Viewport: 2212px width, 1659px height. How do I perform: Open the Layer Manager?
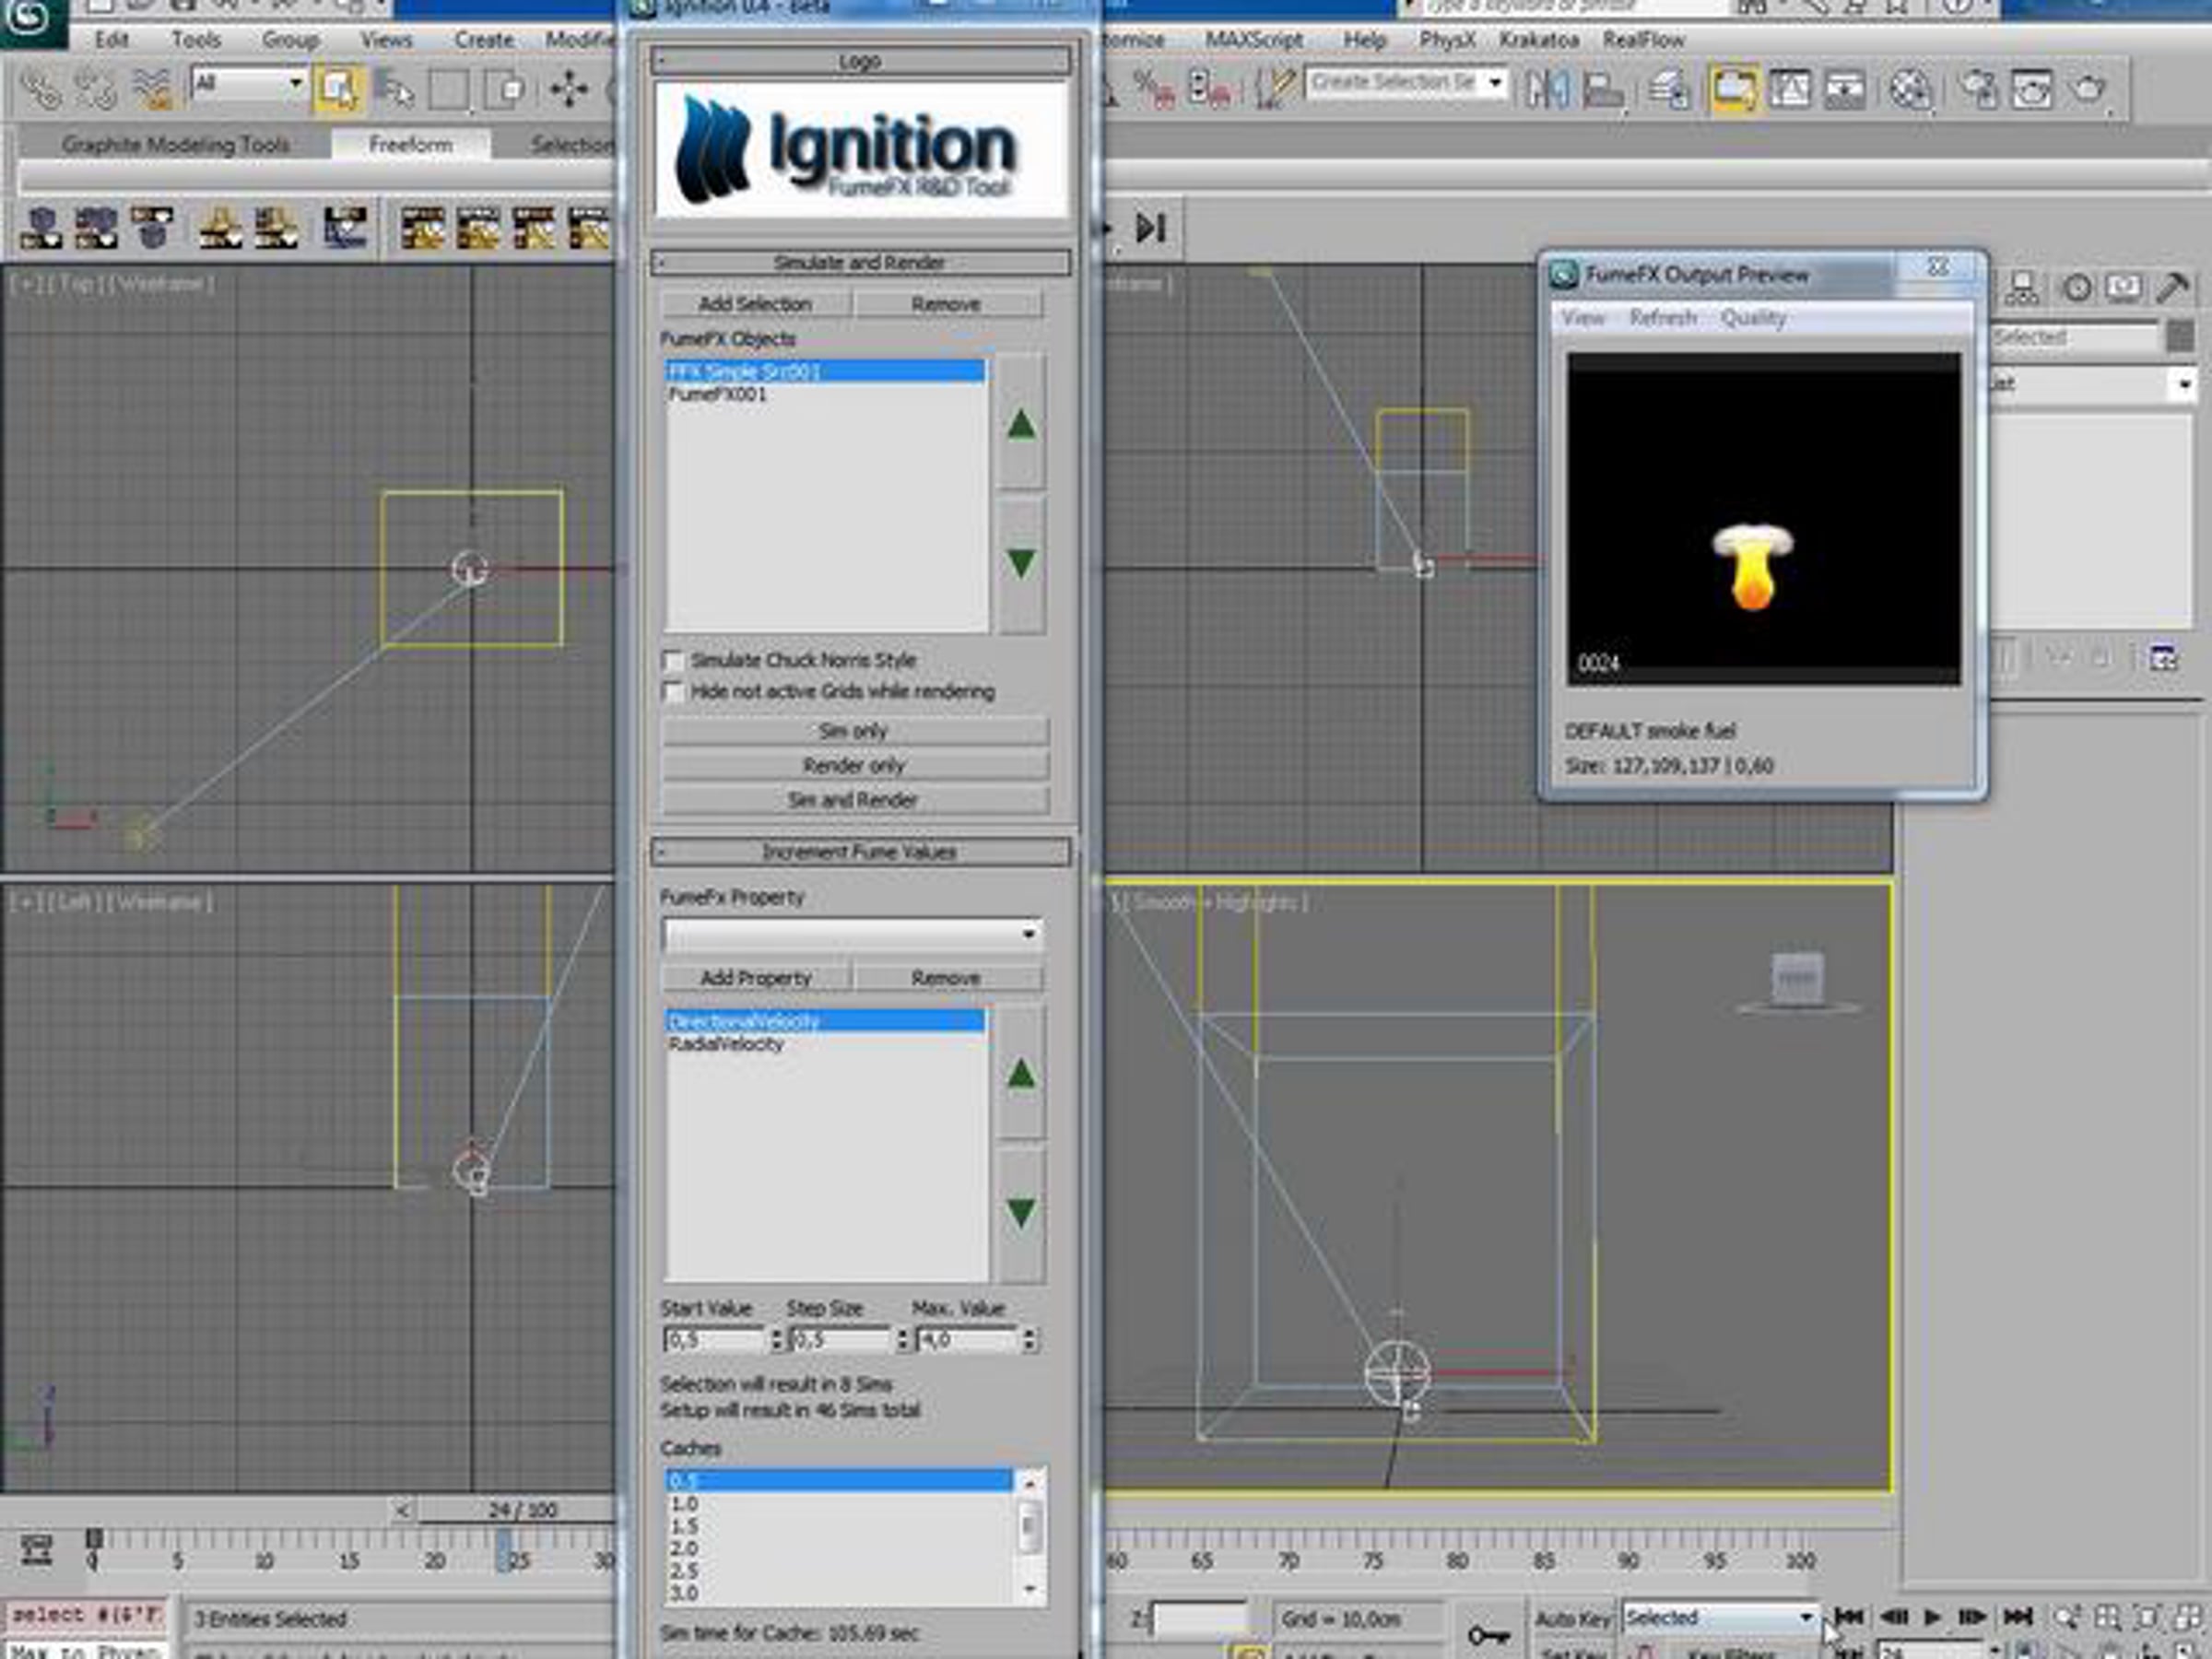tap(1668, 90)
